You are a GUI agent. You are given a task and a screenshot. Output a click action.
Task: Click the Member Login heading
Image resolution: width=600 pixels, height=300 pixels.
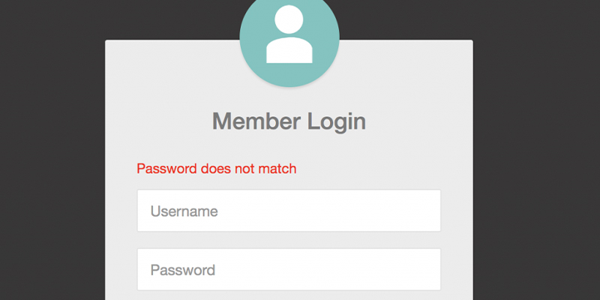tap(289, 121)
